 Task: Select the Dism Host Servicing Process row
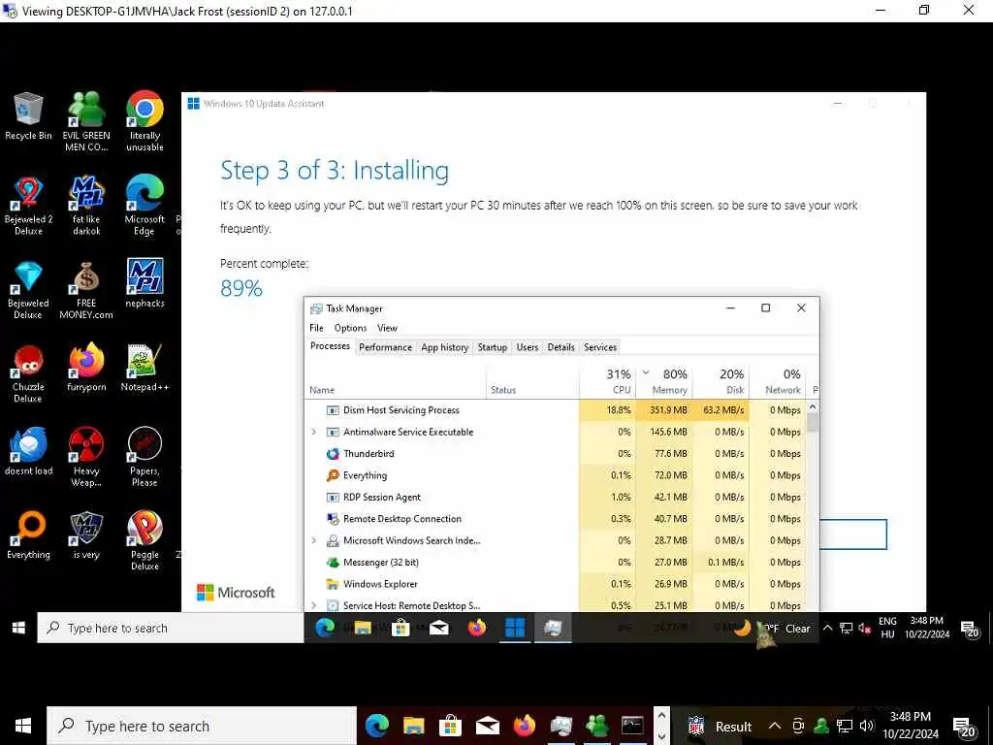pos(556,410)
